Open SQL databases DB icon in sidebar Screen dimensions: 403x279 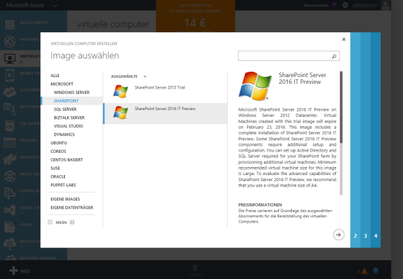pos(10,126)
